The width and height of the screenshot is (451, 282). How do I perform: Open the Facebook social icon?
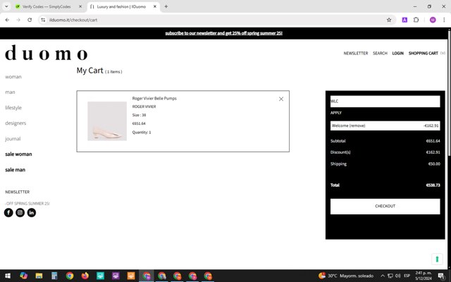(x=8, y=213)
